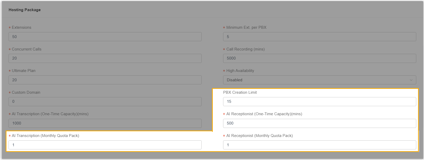Click the Extensions input field
Screen dimensions: 424x160
click(x=105, y=37)
